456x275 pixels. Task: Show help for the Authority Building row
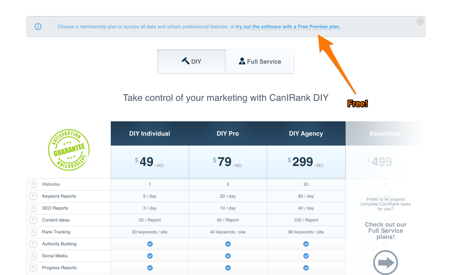33,244
